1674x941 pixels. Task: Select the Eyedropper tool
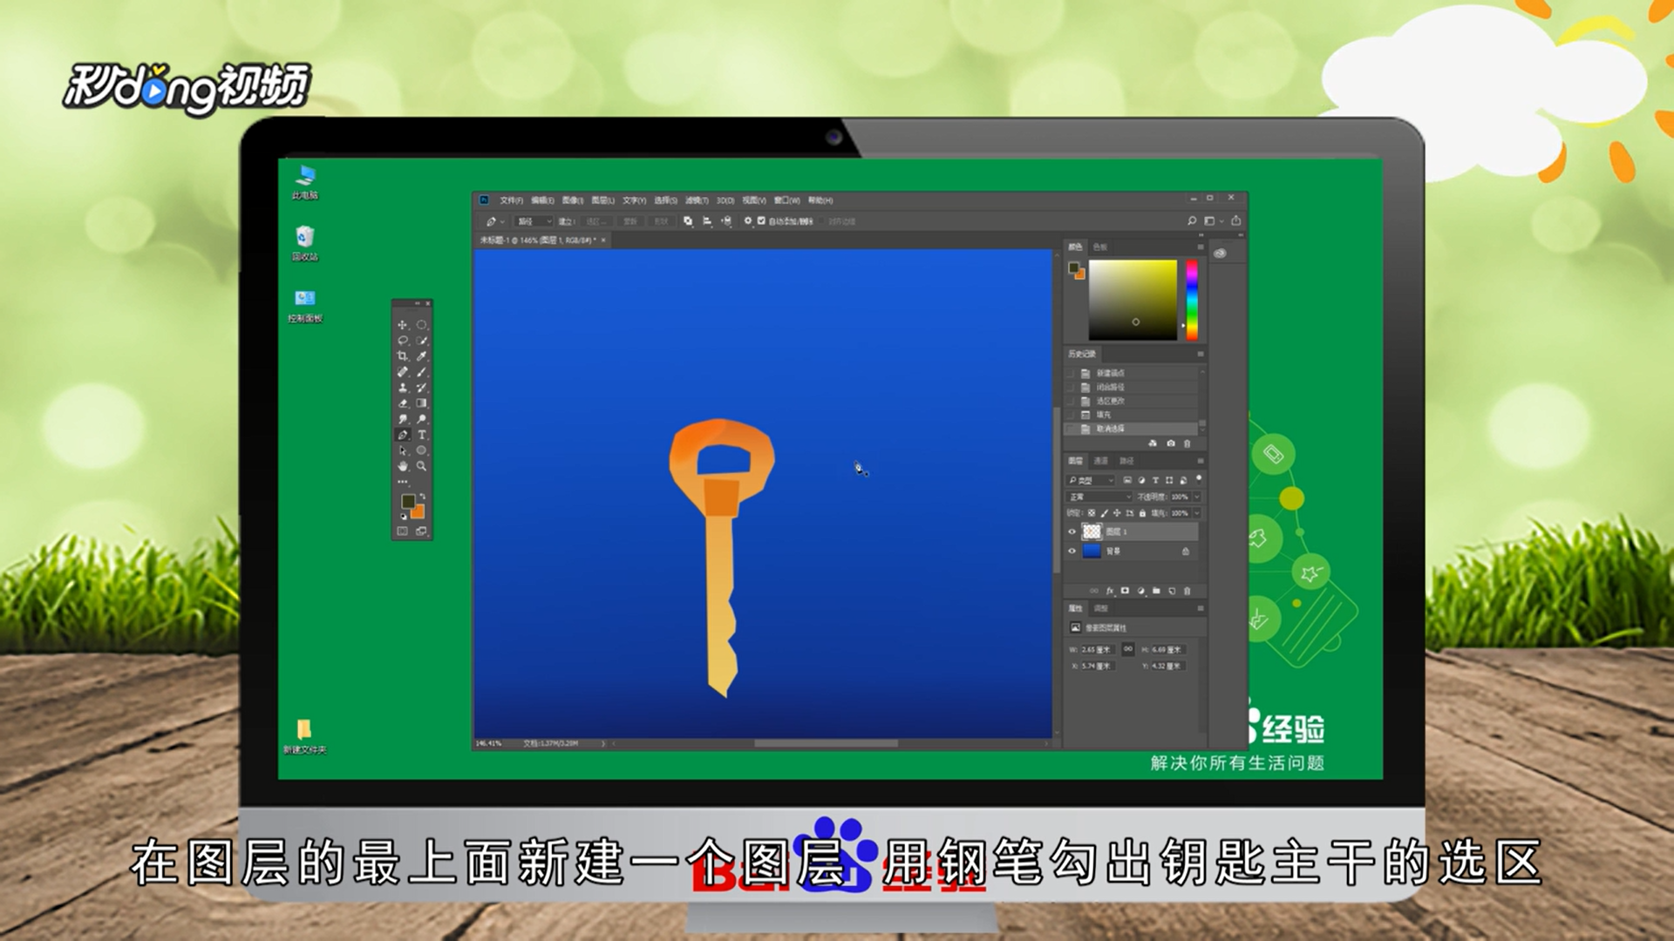coord(422,356)
